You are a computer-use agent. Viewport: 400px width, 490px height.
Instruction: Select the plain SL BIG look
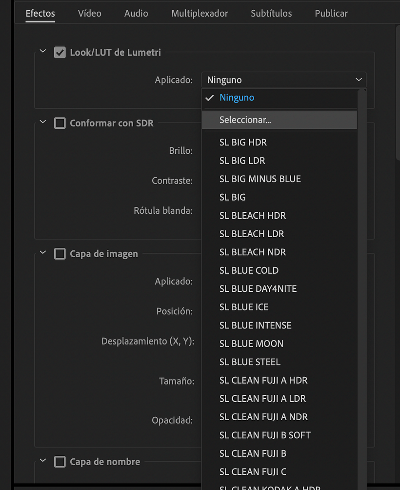point(279,197)
